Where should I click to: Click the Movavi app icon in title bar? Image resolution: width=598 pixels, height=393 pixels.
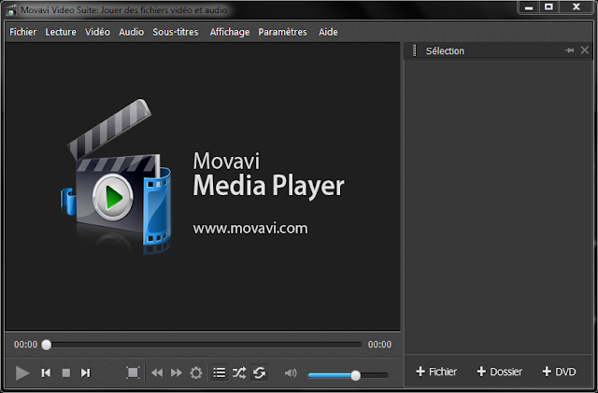coord(11,9)
